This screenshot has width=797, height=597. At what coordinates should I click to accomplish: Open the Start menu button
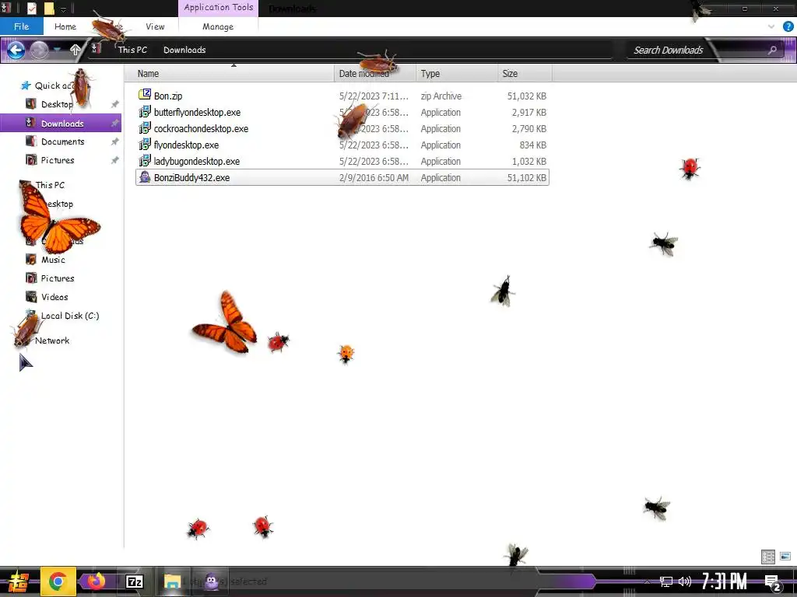pos(17,581)
